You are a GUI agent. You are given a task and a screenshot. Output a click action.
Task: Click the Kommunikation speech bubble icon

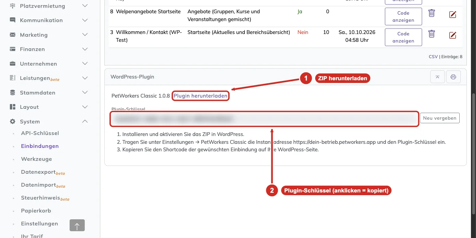(13, 20)
